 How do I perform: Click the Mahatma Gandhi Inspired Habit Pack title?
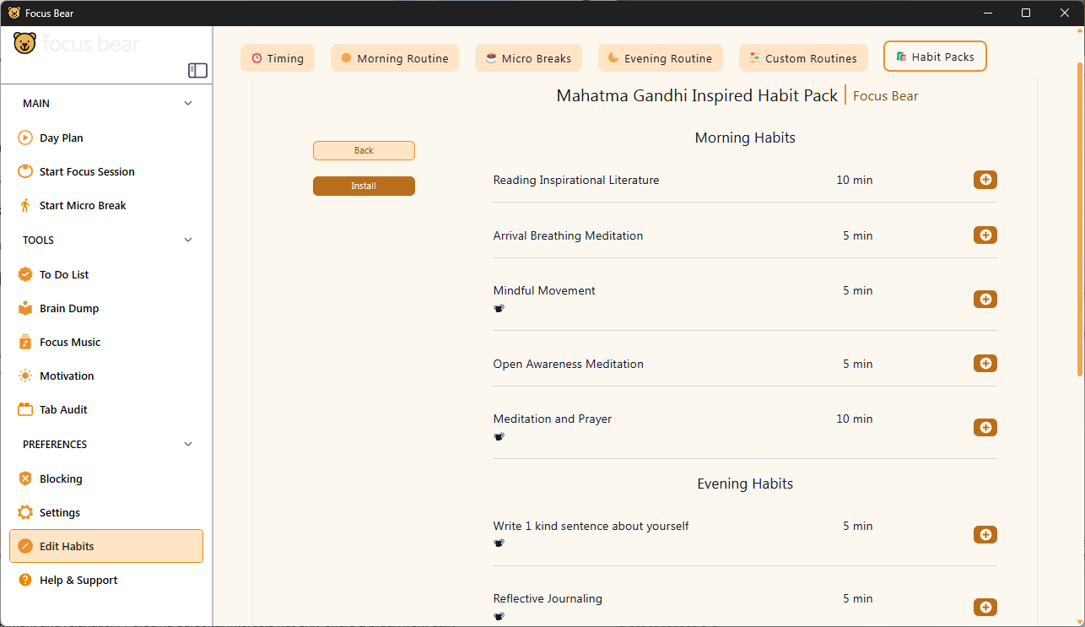pos(697,95)
